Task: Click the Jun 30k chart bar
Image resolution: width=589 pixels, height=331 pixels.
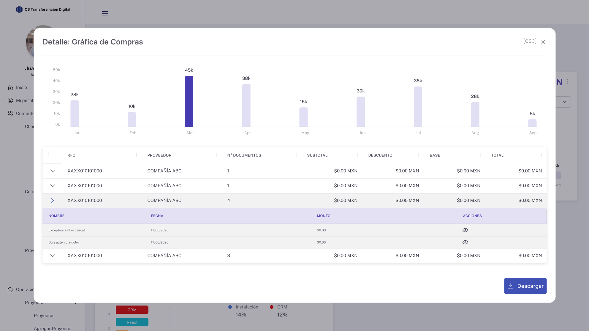Action: [361, 112]
